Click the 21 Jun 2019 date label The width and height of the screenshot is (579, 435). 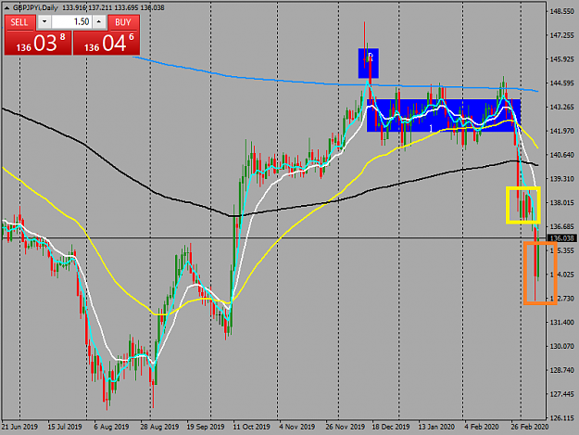click(19, 427)
